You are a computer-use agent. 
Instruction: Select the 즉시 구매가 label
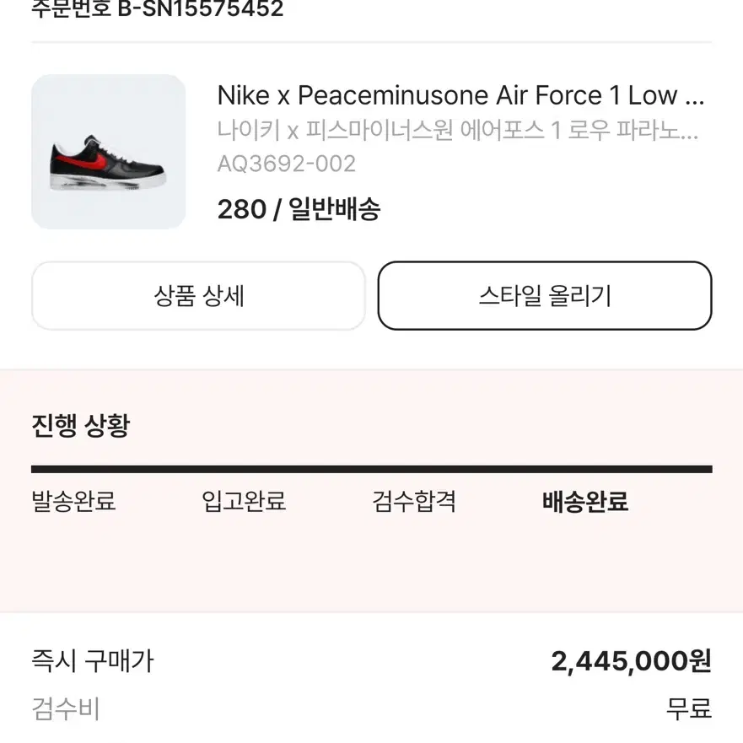pos(93,660)
